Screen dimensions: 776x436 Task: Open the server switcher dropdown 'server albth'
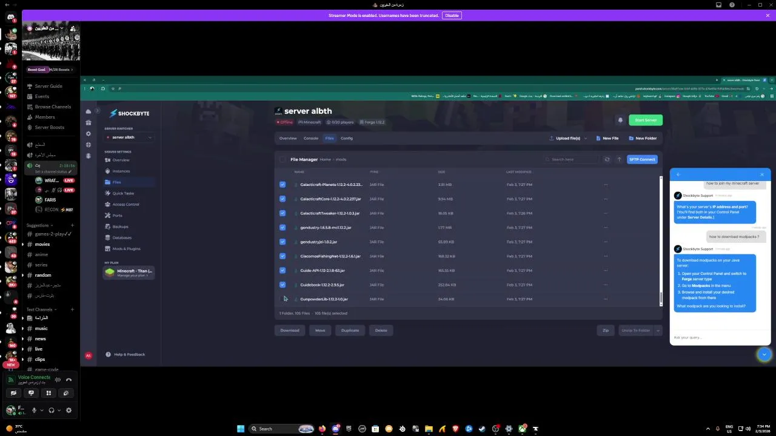point(129,137)
